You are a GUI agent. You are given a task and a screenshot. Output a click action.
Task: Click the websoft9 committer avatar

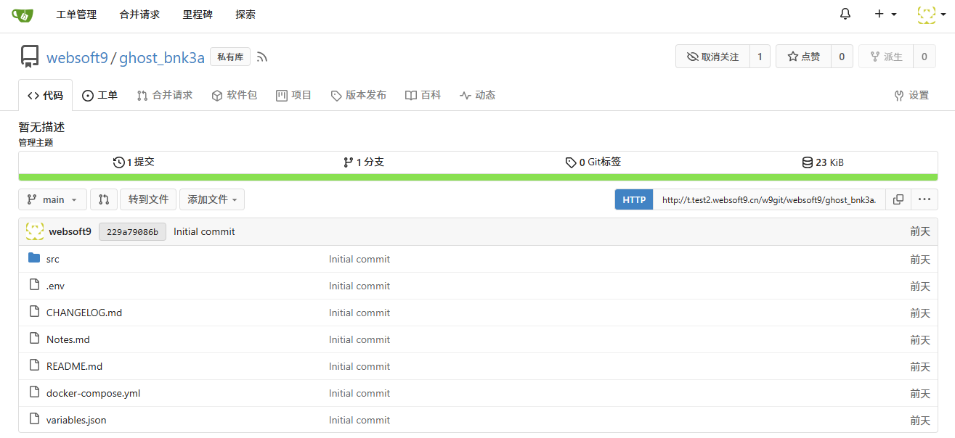(x=34, y=231)
